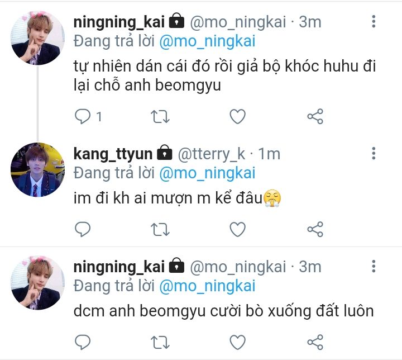Like the first ningning_kai tweet
This screenshot has height=360, width=402.
click(x=238, y=116)
